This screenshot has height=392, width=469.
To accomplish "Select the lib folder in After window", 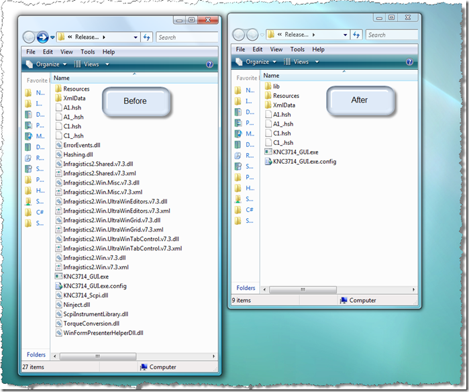I will click(272, 87).
